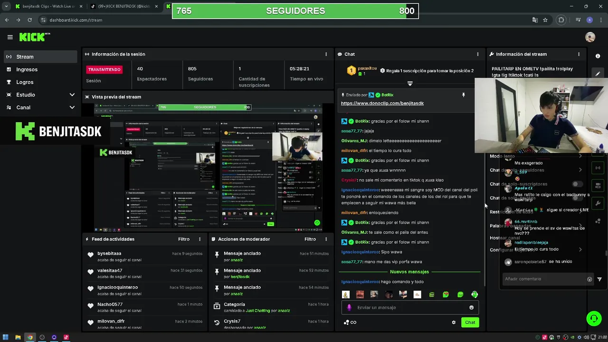This screenshot has width=608, height=342.
Task: Toggle Chat de solo-emotes switch
Action: (x=577, y=198)
